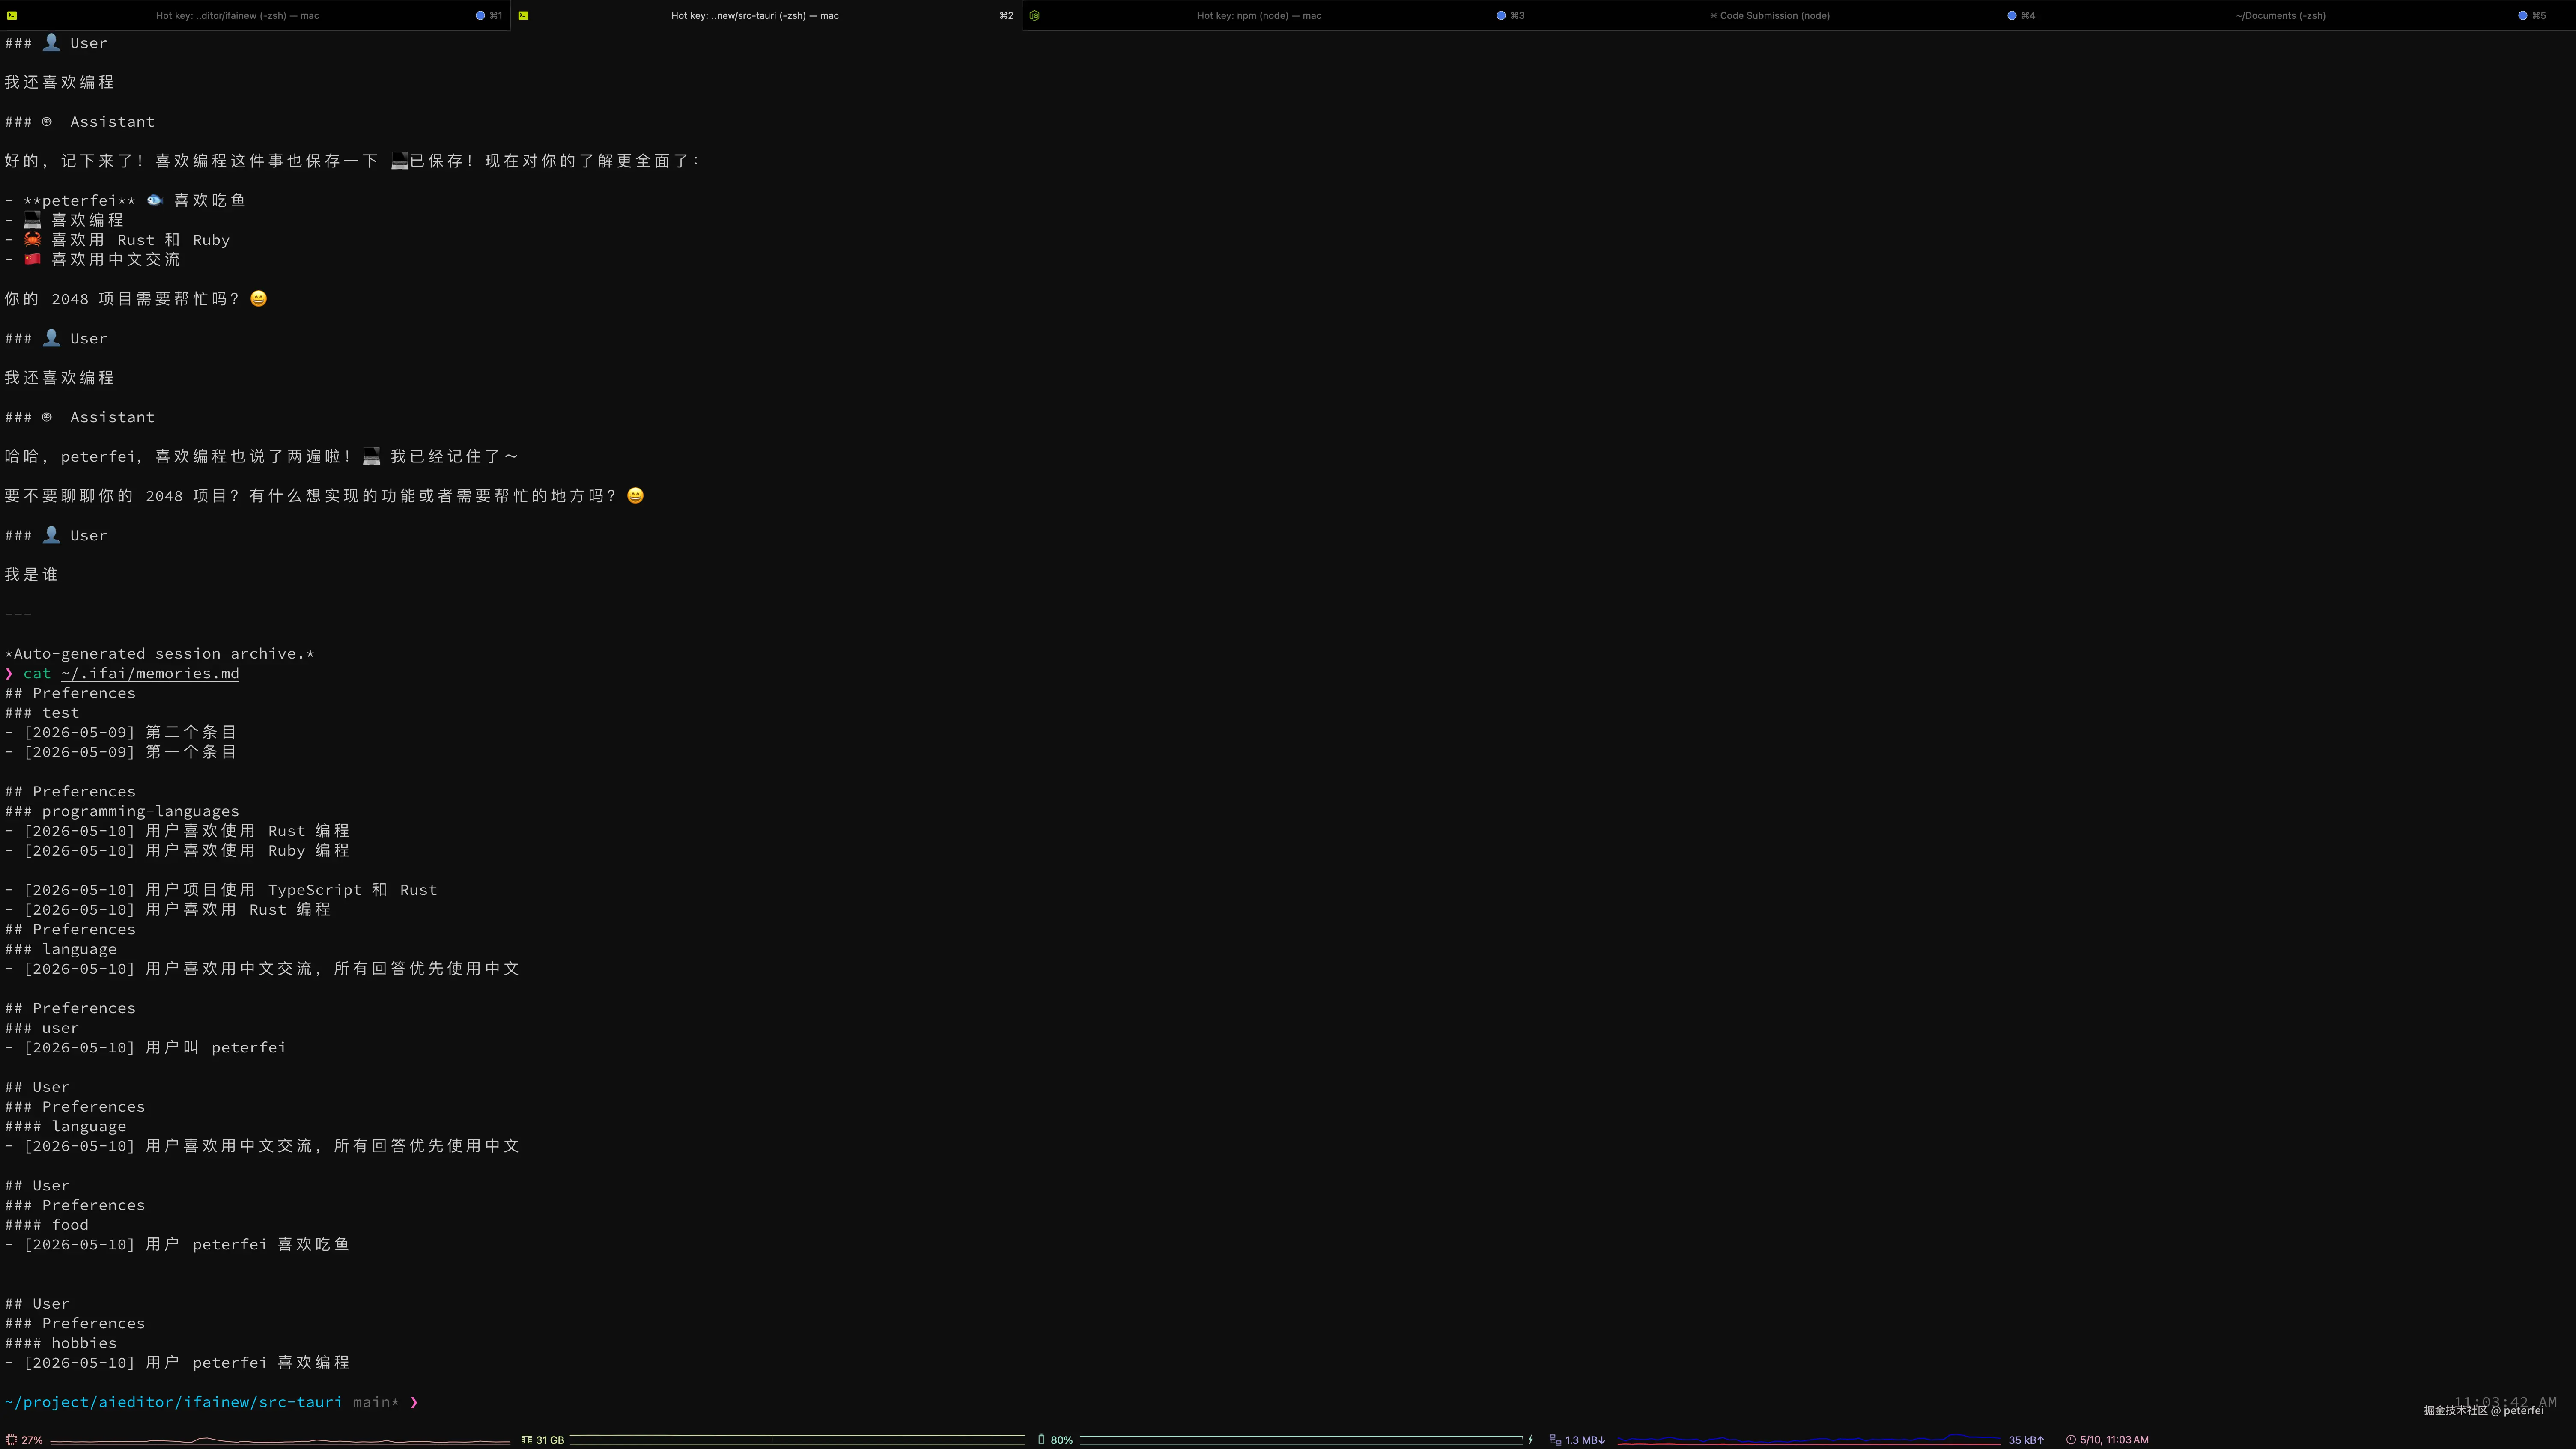2576x1449 pixels.
Task: Click the network icon beside 1.3 MB
Action: tap(1555, 1440)
